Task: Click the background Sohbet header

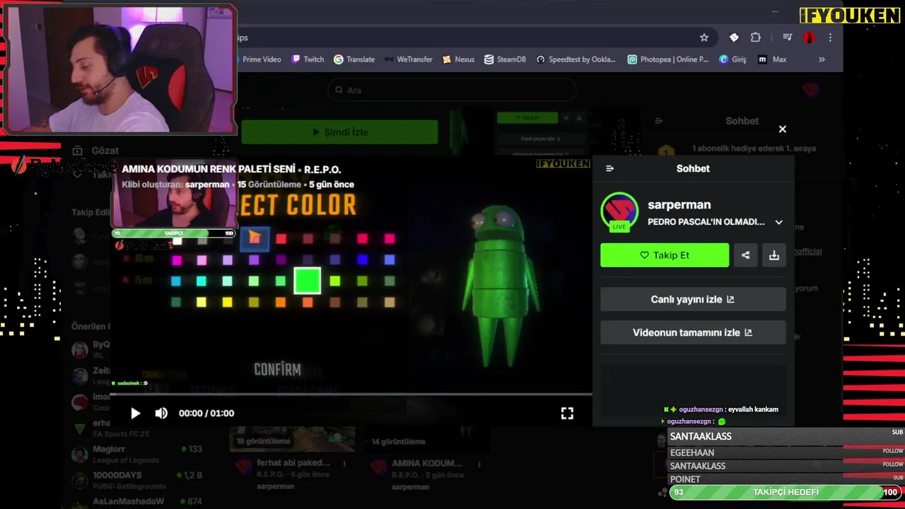Action: click(742, 121)
